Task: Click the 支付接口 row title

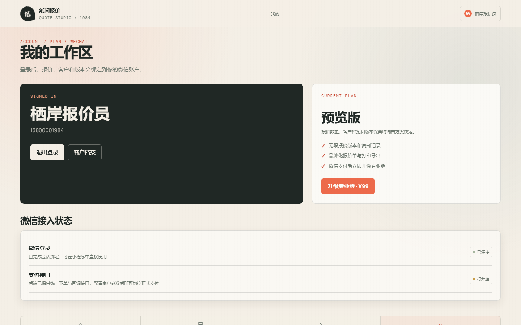Action: point(39,275)
